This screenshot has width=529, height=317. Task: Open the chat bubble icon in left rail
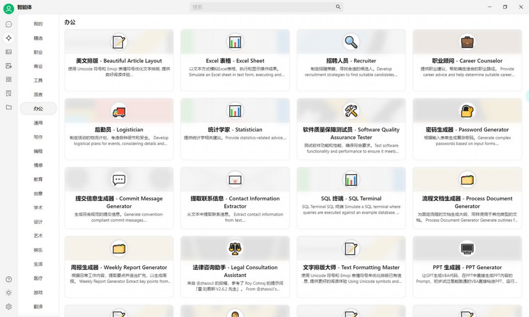(x=9, y=24)
